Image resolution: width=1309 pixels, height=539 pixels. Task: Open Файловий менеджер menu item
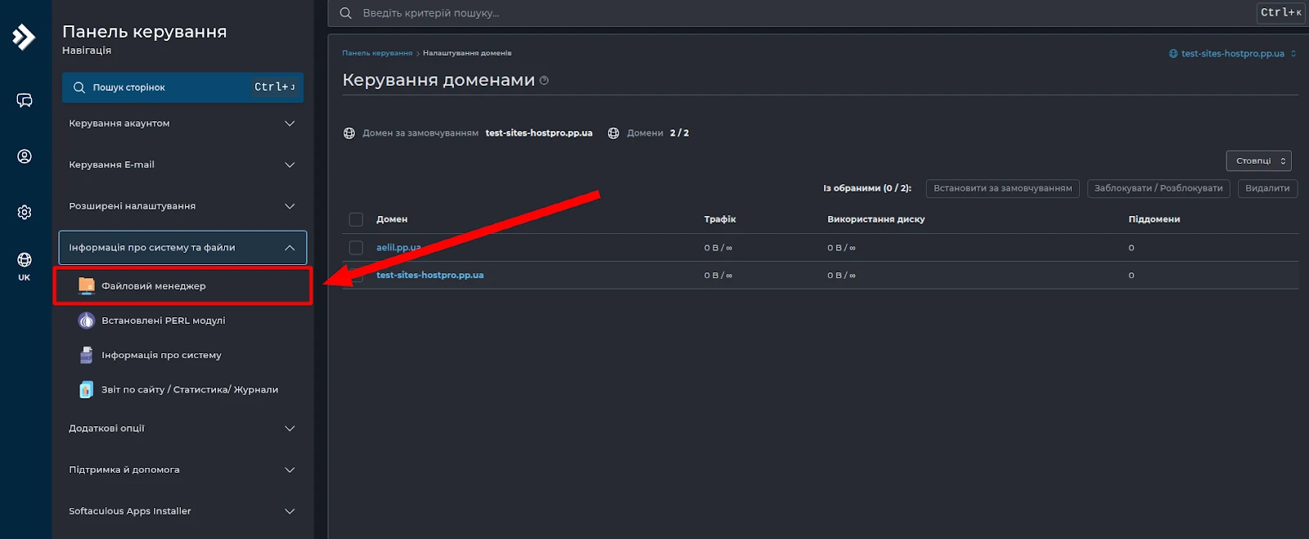182,286
